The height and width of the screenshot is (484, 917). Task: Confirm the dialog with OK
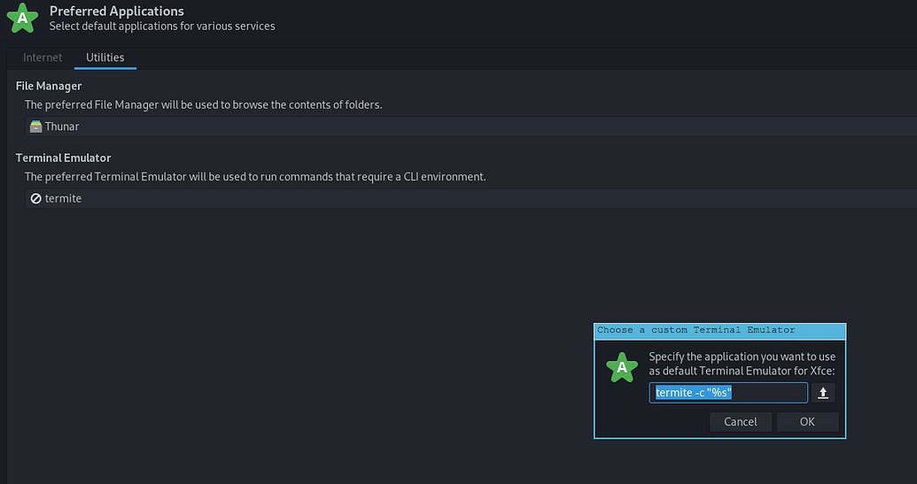(x=807, y=422)
